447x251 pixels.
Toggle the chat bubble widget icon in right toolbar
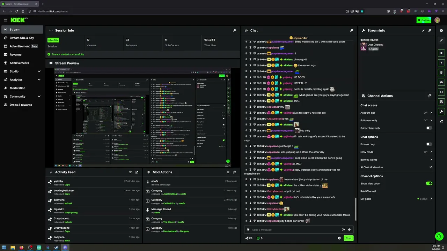[x=441, y=82]
